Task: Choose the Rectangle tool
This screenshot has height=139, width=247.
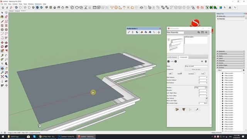Action: (2, 25)
